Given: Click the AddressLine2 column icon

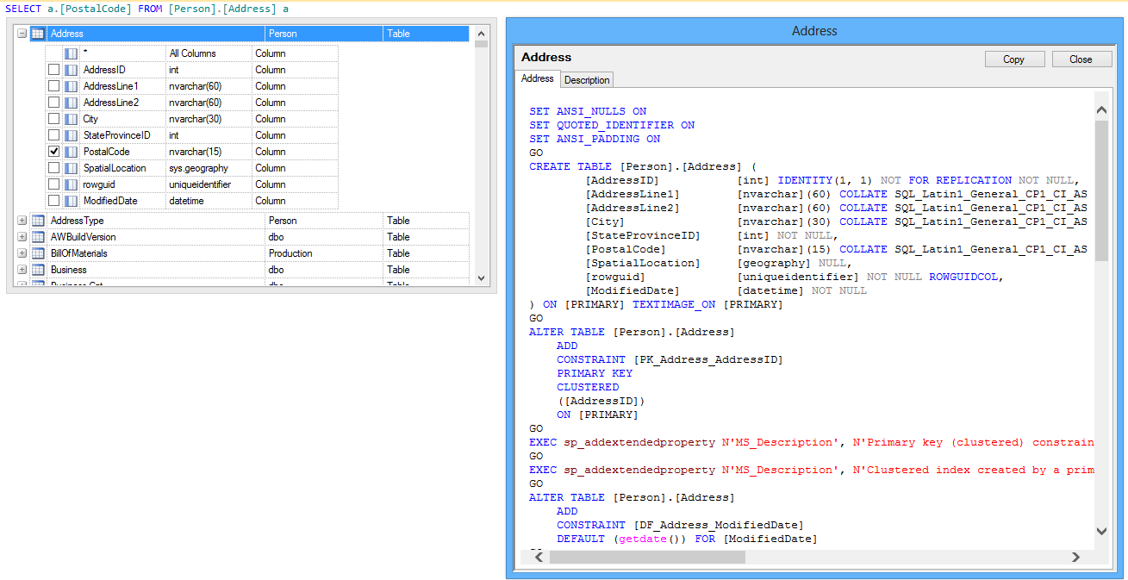Looking at the screenshot, I should 72,103.
